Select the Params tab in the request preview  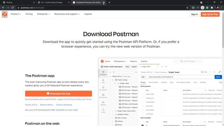tap(143, 83)
